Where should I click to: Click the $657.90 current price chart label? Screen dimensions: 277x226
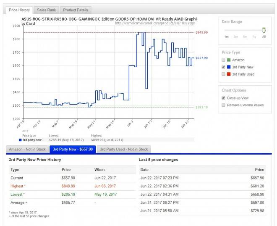pos(201,58)
